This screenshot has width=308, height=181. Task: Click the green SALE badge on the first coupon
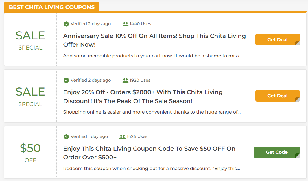click(30, 36)
